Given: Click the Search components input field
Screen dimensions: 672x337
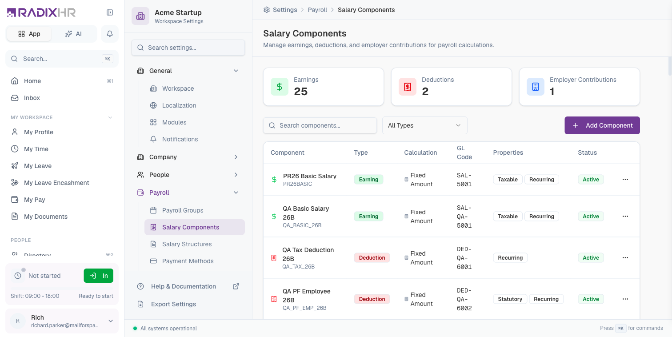Looking at the screenshot, I should [x=320, y=125].
